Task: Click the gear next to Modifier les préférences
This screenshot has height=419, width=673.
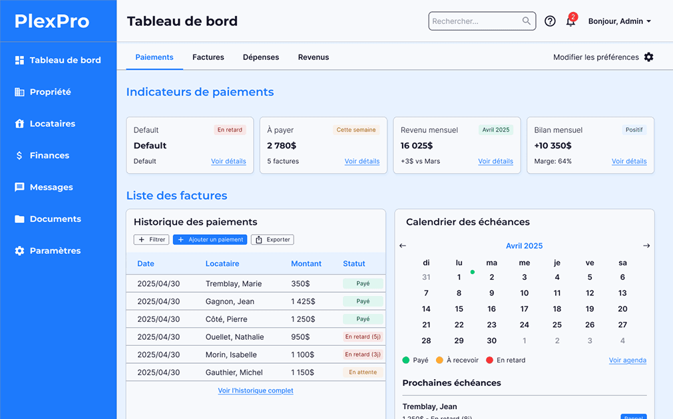Action: (x=648, y=57)
